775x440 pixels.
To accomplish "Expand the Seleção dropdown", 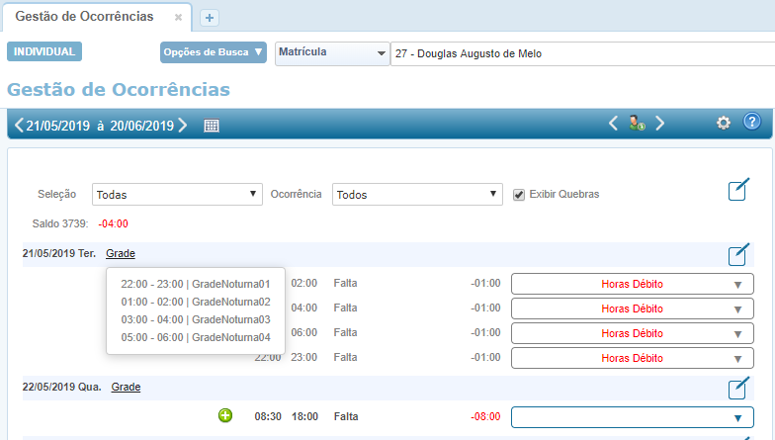I will pyautogui.click(x=177, y=195).
